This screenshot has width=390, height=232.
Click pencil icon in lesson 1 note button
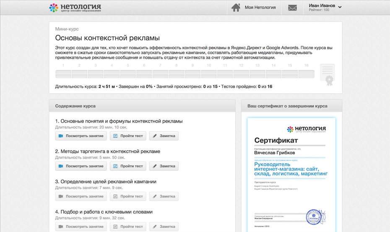point(155,136)
